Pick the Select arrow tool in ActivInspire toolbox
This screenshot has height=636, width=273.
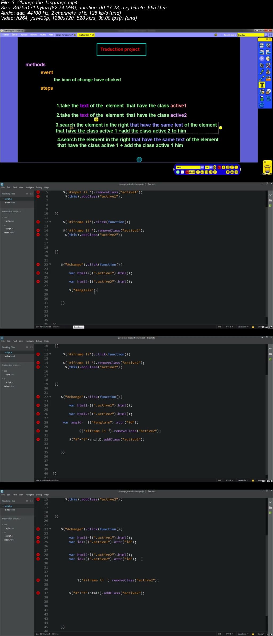click(x=262, y=65)
